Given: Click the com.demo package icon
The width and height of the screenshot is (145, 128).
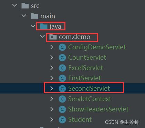Looking at the screenshot, I should [53, 37].
